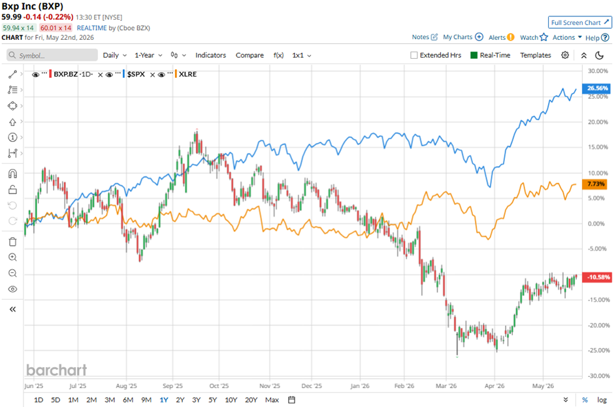Open the Daily interval dropdown
Screen dimensions: 614x407
pyautogui.click(x=114, y=56)
